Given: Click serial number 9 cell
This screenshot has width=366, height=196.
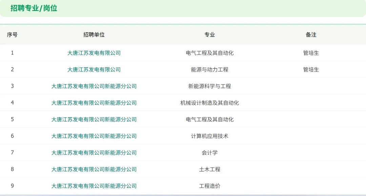Looking at the screenshot, I should click(x=13, y=186).
